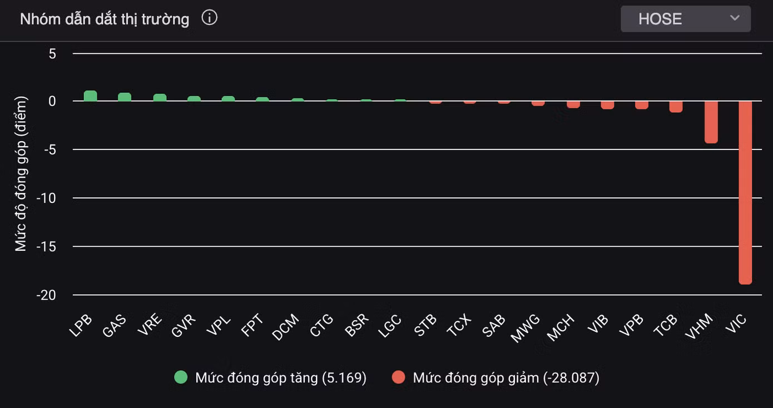Toggle the Mức đóng góp tăng legend series
This screenshot has width=773, height=408.
pyautogui.click(x=280, y=378)
